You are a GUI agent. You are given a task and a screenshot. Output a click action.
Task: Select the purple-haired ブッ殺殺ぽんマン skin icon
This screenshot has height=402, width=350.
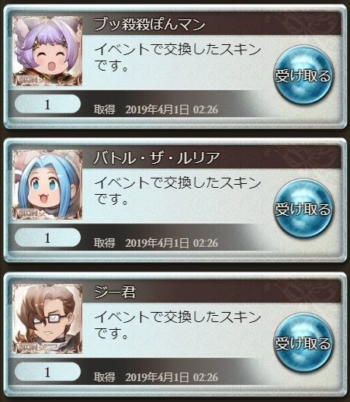click(47, 51)
